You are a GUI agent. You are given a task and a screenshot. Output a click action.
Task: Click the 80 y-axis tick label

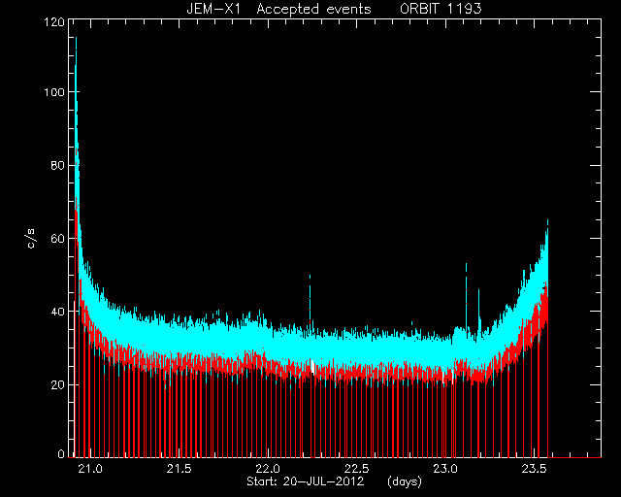[x=58, y=165]
